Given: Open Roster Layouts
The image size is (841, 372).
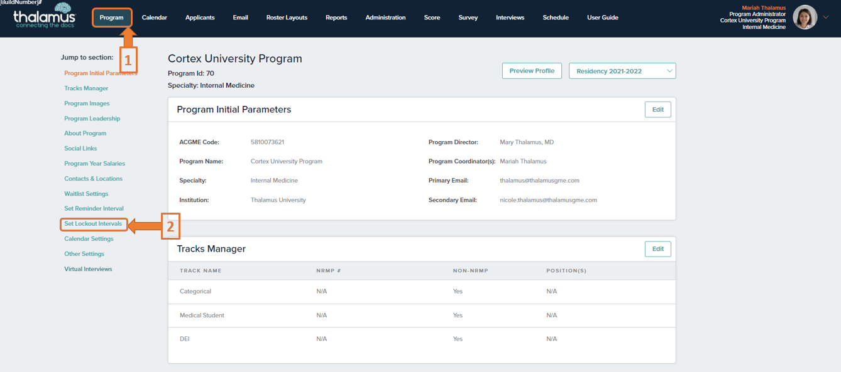Looking at the screenshot, I should click(x=287, y=18).
